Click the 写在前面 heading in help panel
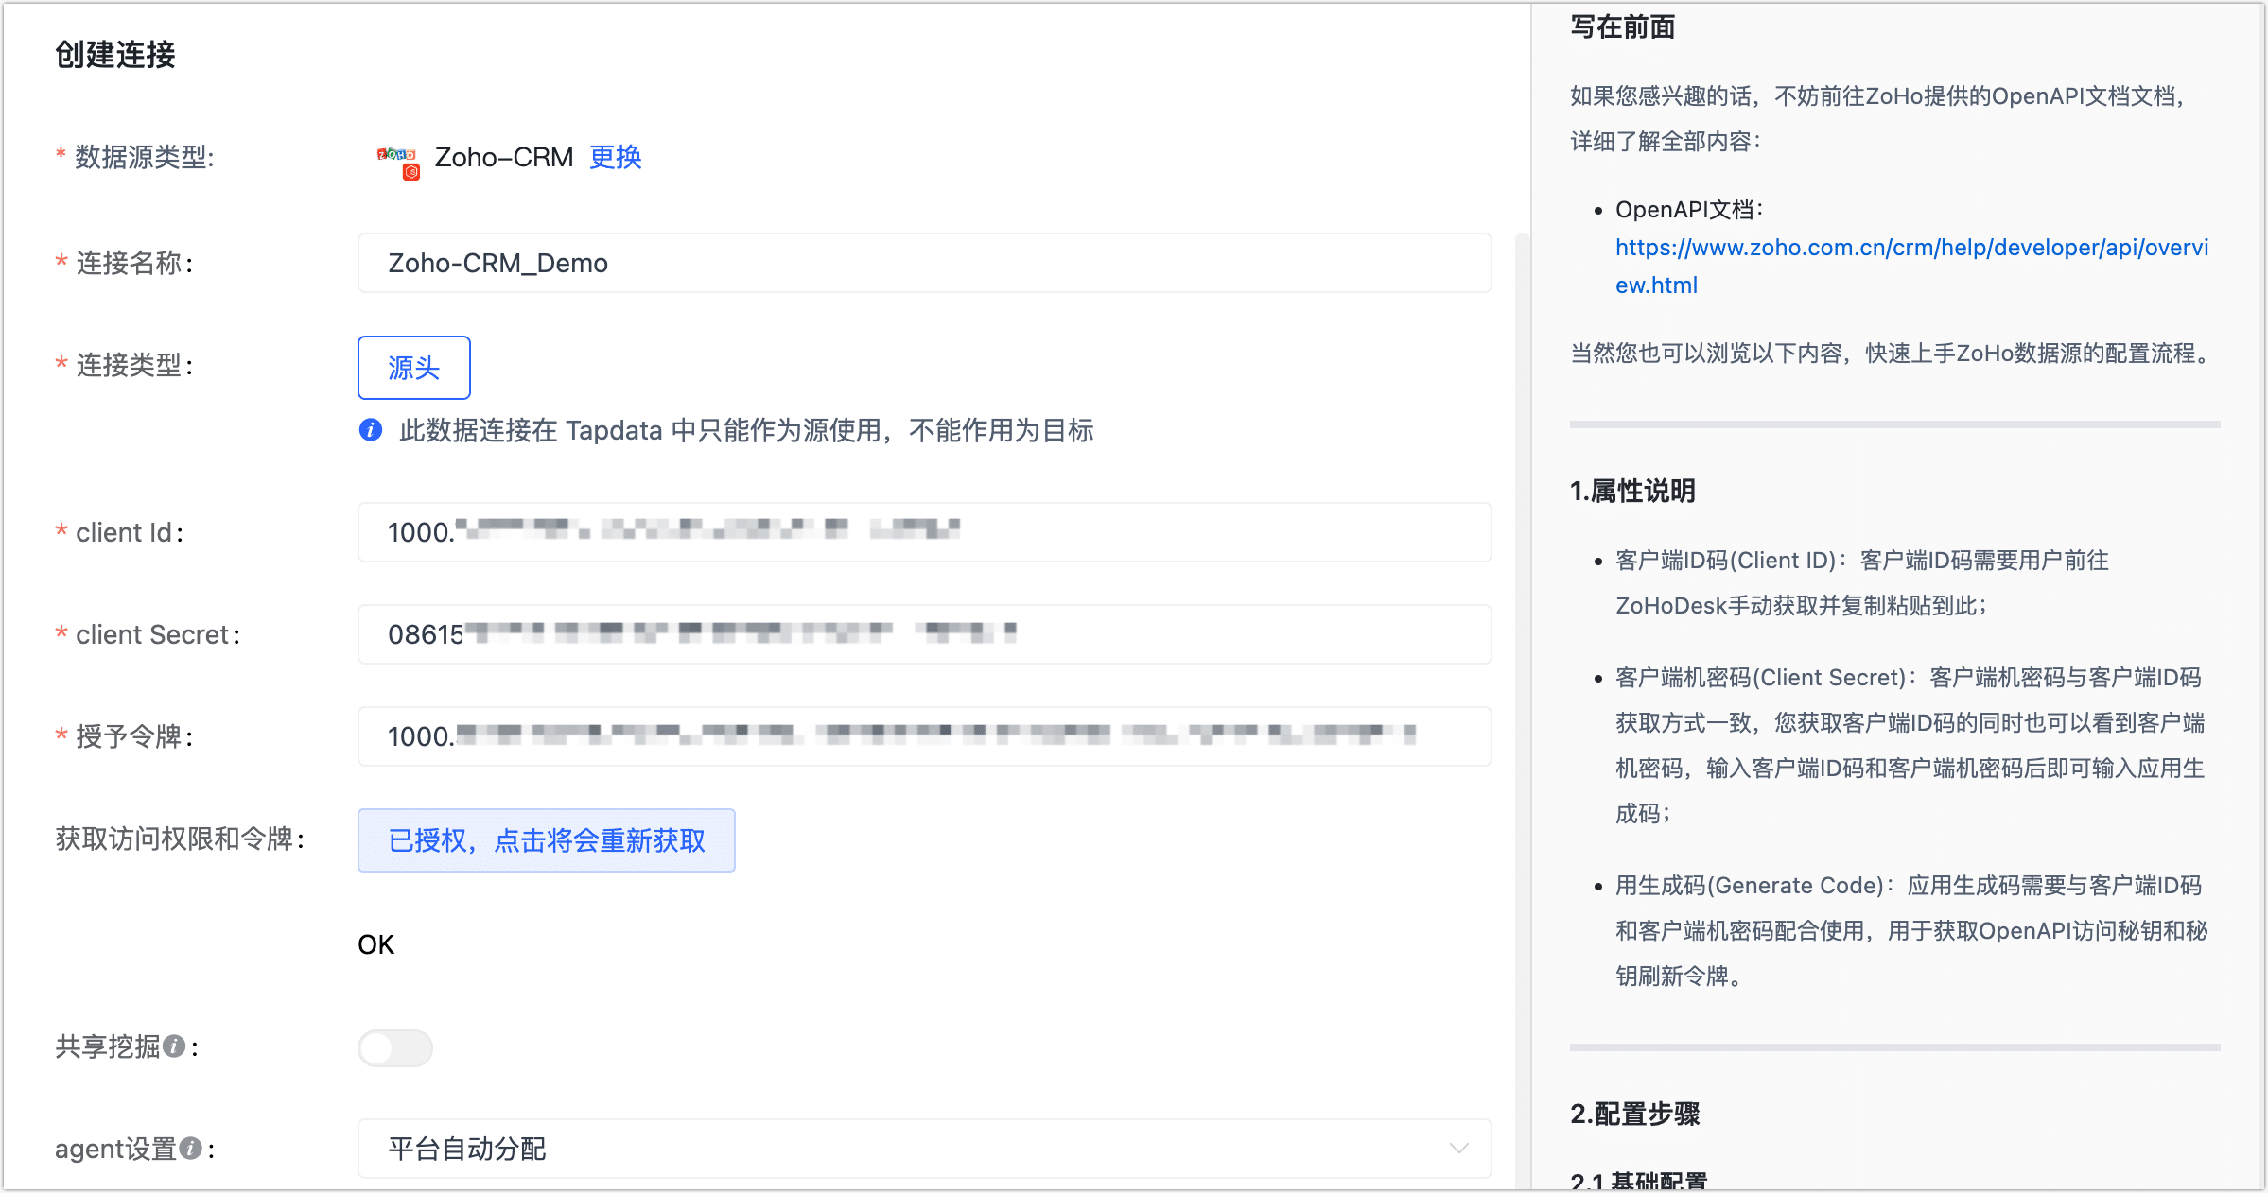This screenshot has height=1193, width=2268. pyautogui.click(x=1622, y=27)
